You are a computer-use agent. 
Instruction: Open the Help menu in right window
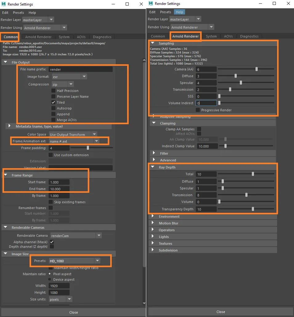click(179, 12)
